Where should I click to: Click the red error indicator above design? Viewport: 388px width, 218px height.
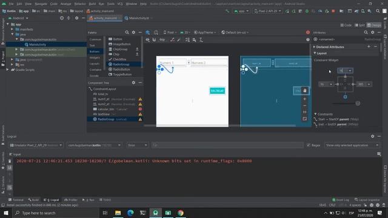[x=308, y=32]
